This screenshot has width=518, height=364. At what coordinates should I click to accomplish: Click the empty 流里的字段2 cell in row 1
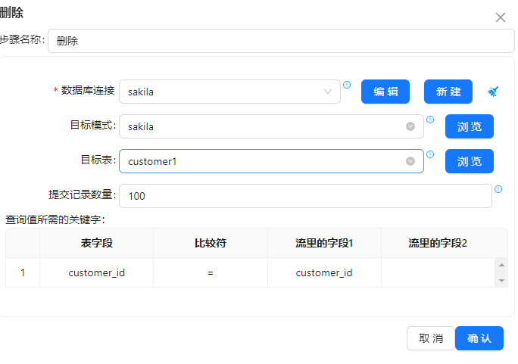click(x=438, y=272)
